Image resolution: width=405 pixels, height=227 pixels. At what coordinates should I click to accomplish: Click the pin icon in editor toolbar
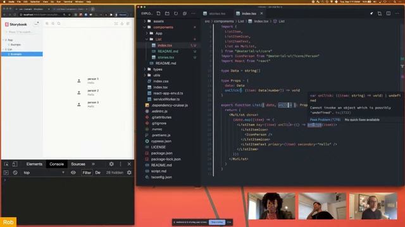(x=371, y=13)
